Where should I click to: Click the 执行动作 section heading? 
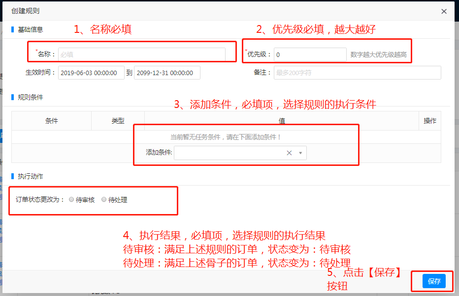tap(31, 176)
